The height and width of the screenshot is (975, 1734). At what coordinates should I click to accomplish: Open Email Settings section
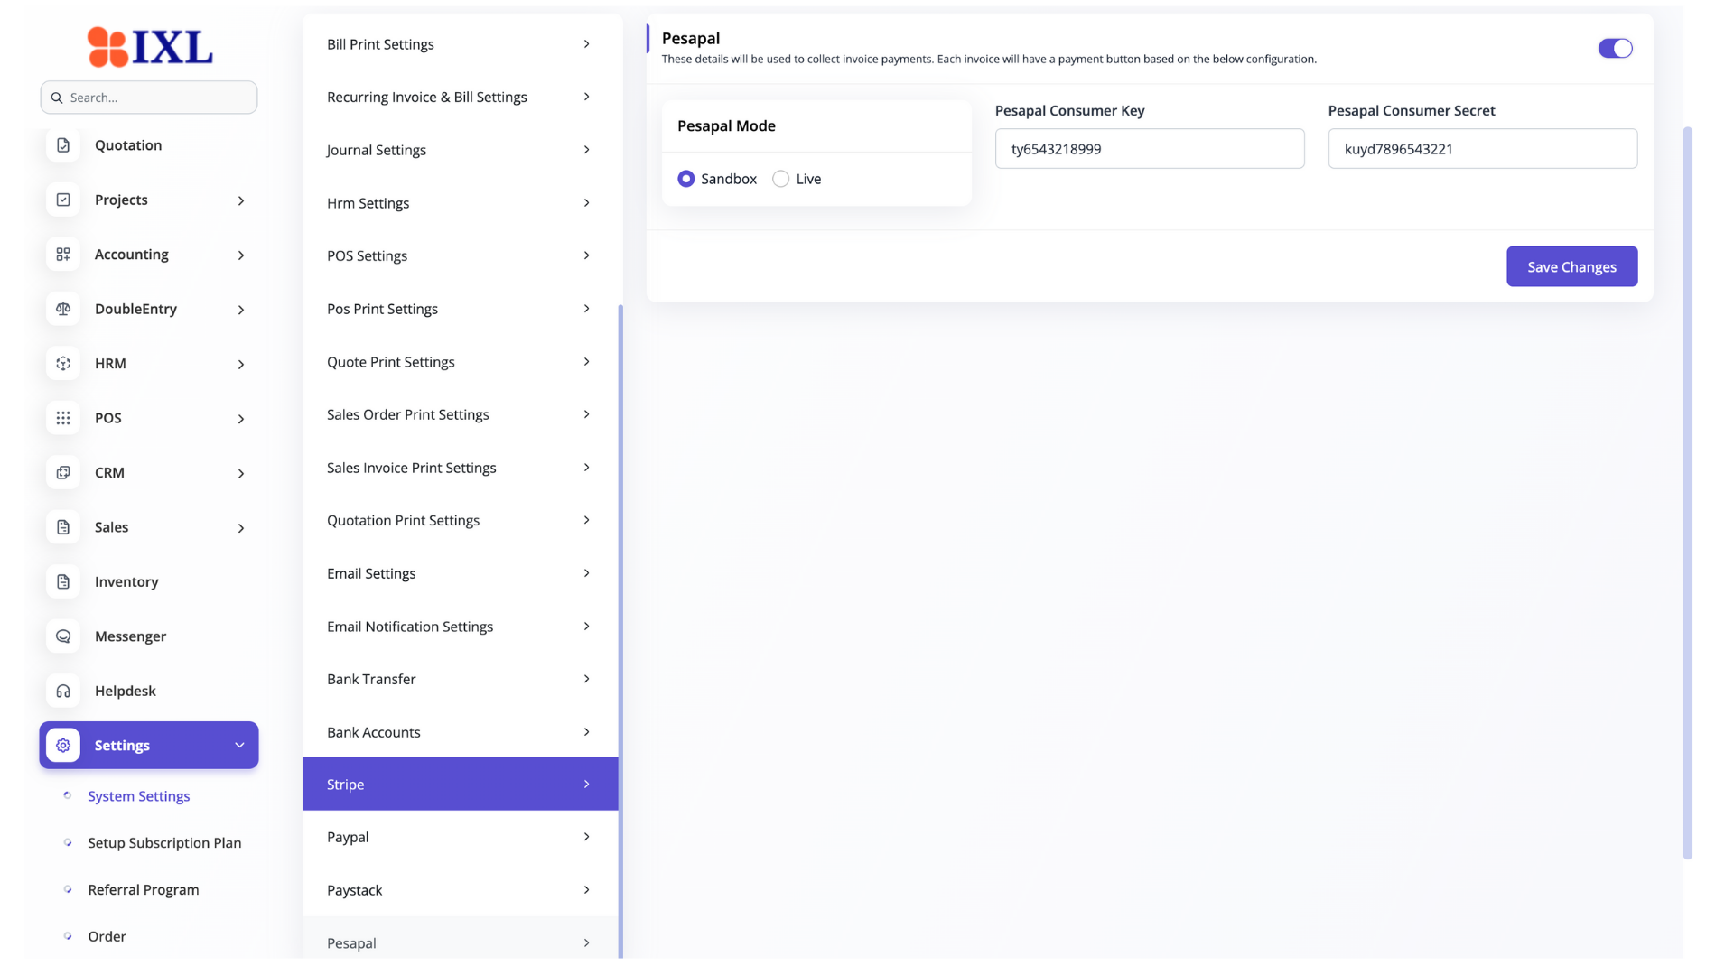[x=460, y=573]
